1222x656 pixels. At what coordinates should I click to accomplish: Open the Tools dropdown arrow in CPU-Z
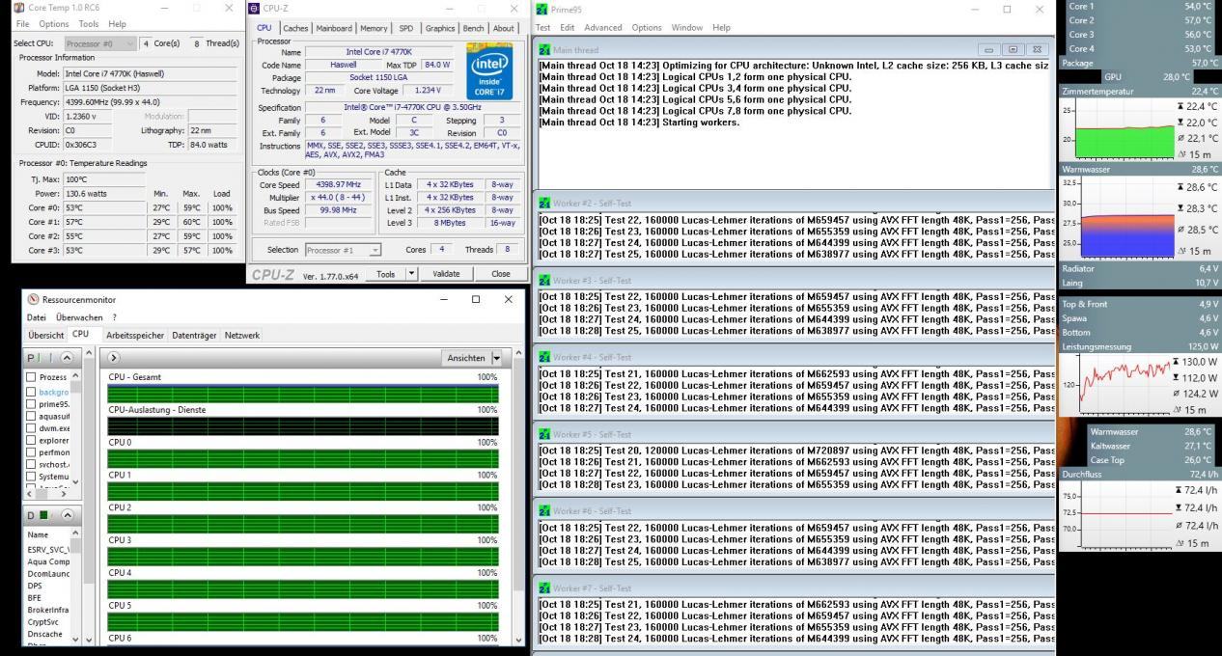(412, 274)
